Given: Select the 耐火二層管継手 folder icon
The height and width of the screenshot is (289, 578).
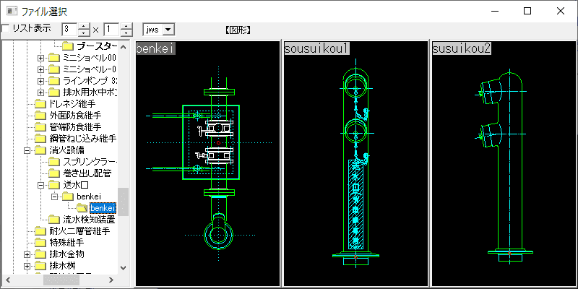Looking at the screenshot, I should pyautogui.click(x=39, y=231).
